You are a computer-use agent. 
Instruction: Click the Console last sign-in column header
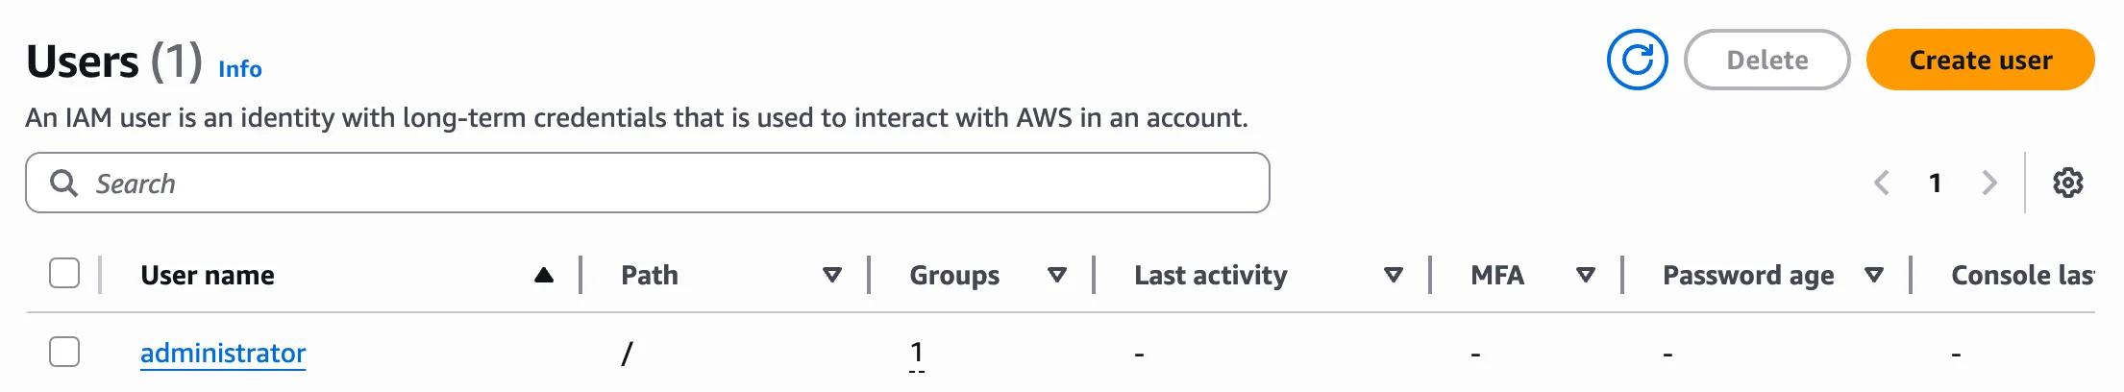pyautogui.click(x=2022, y=276)
